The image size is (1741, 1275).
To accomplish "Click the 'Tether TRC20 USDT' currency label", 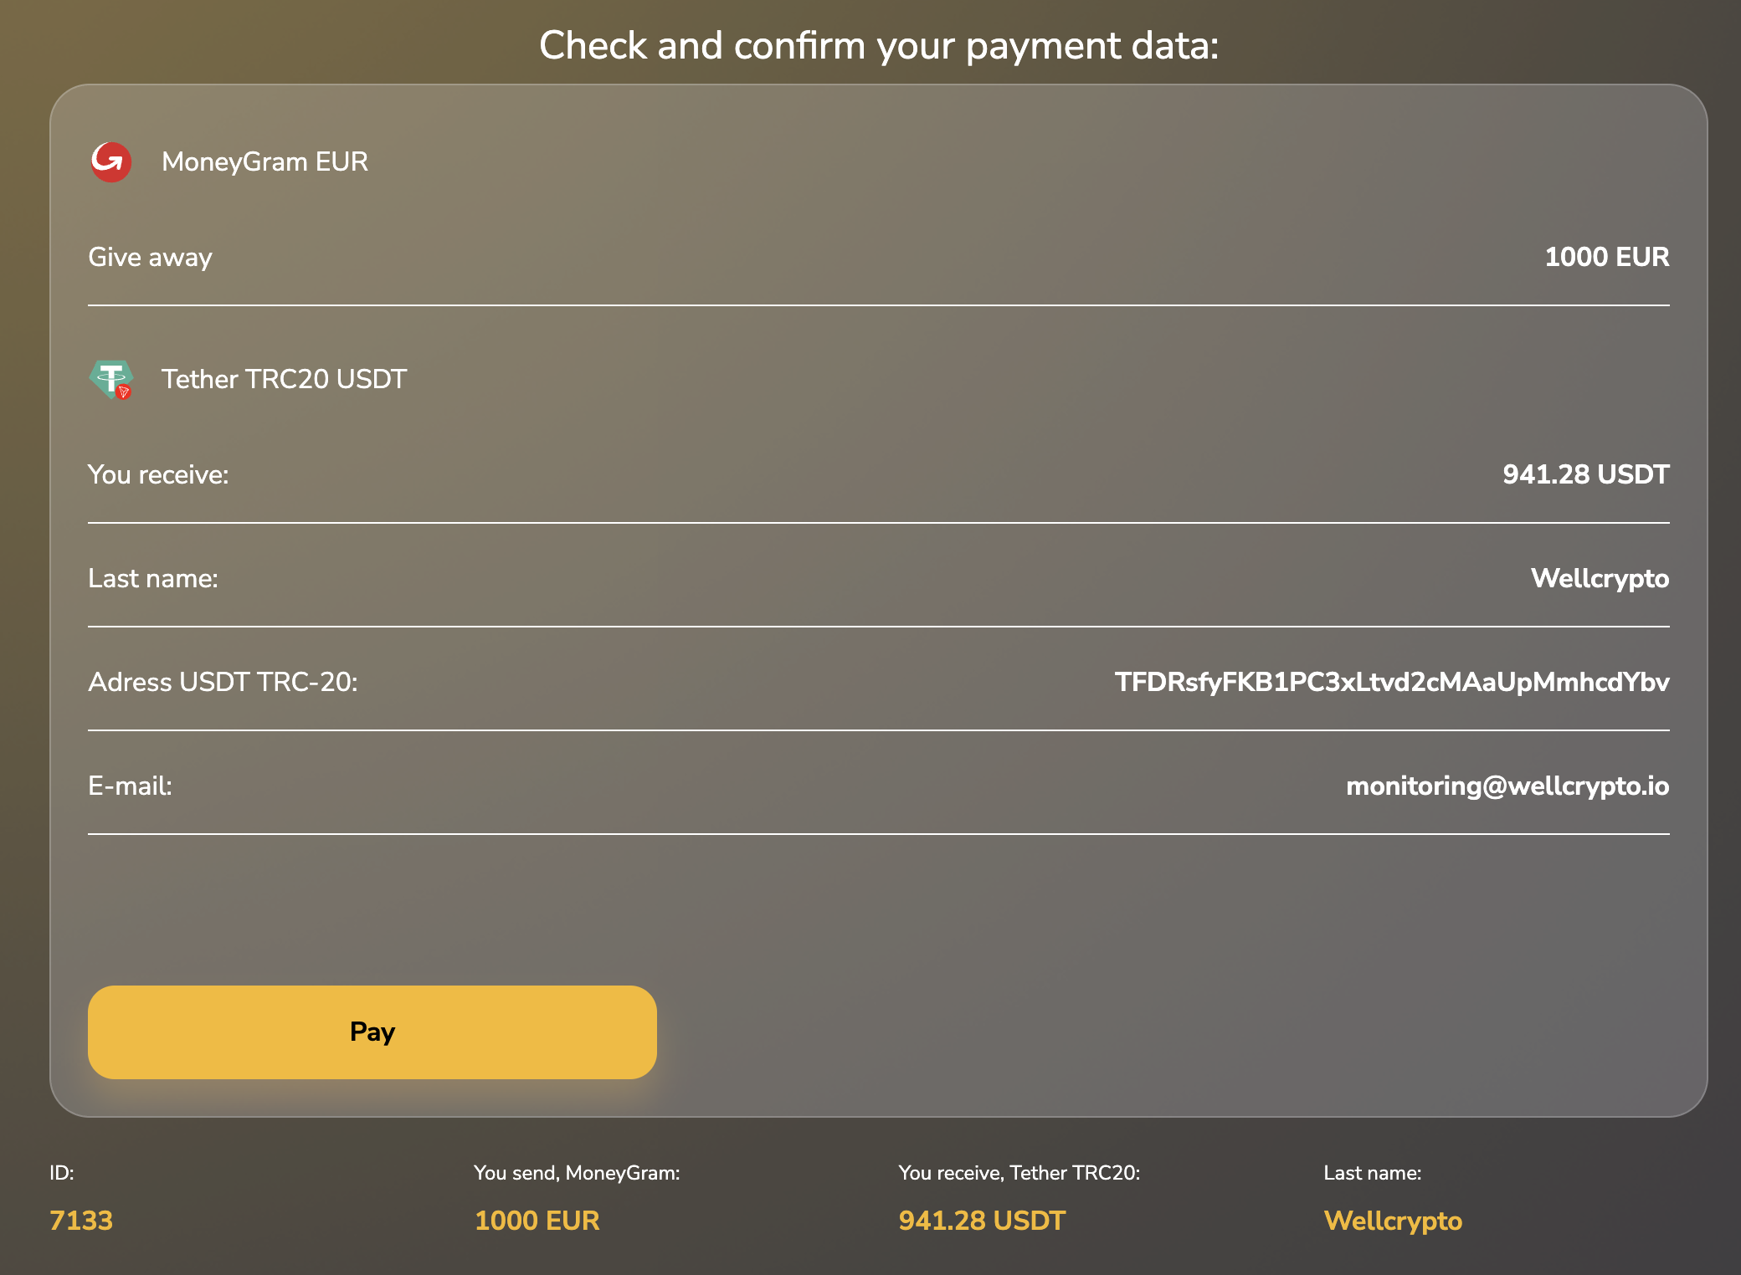I will pyautogui.click(x=284, y=379).
